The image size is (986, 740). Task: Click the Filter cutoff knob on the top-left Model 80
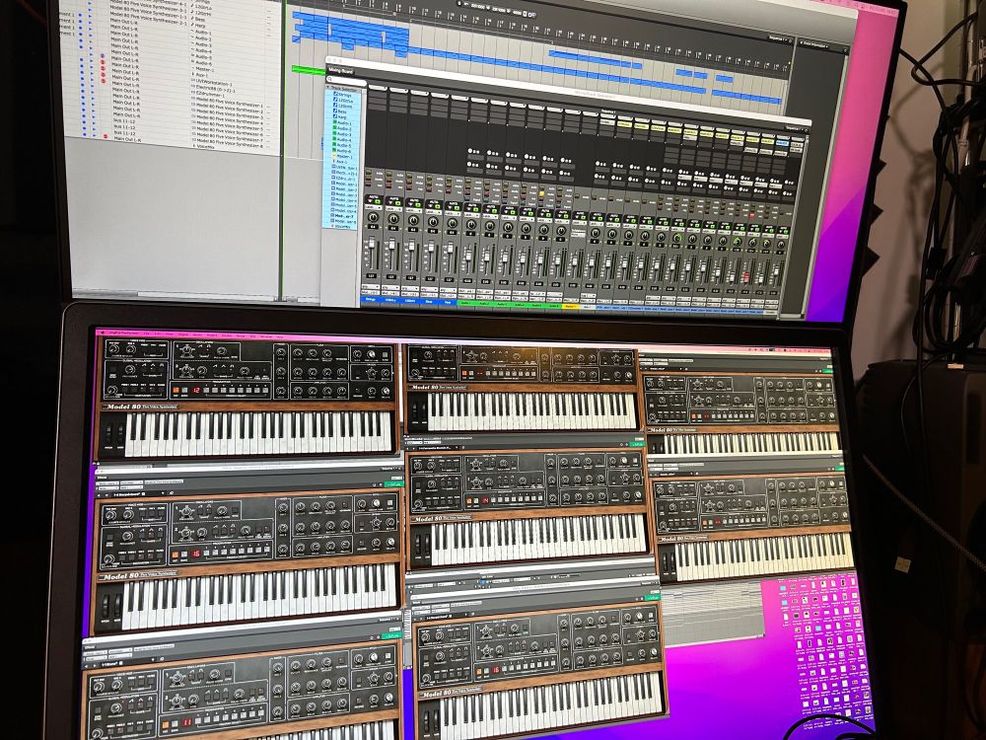pos(298,352)
